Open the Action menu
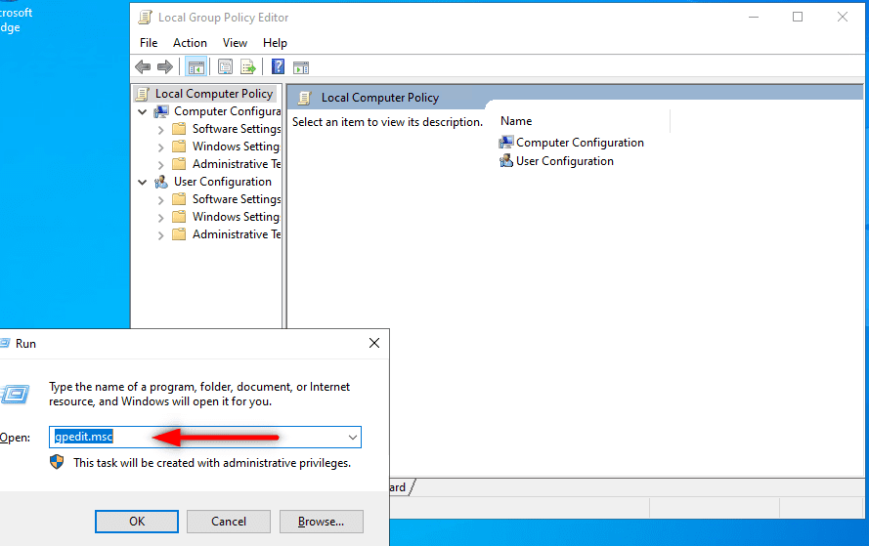This screenshot has width=869, height=546. pos(190,43)
